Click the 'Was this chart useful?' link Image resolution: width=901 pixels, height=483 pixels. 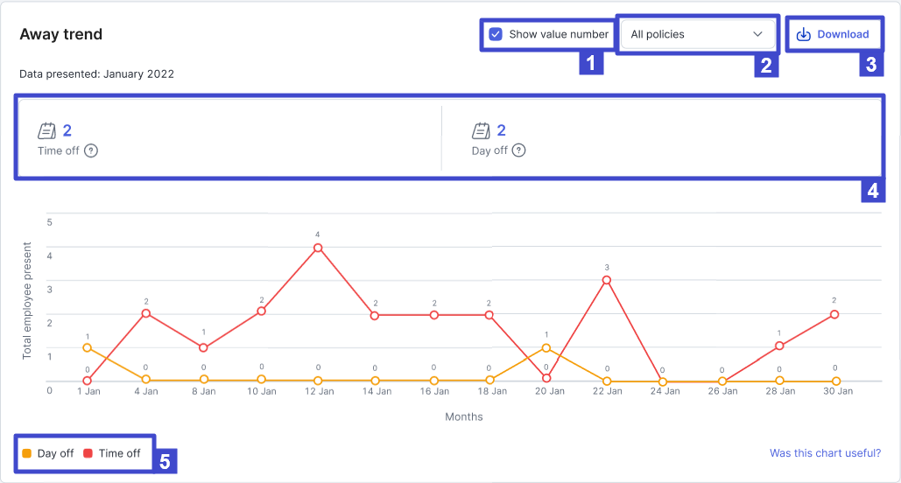click(825, 453)
